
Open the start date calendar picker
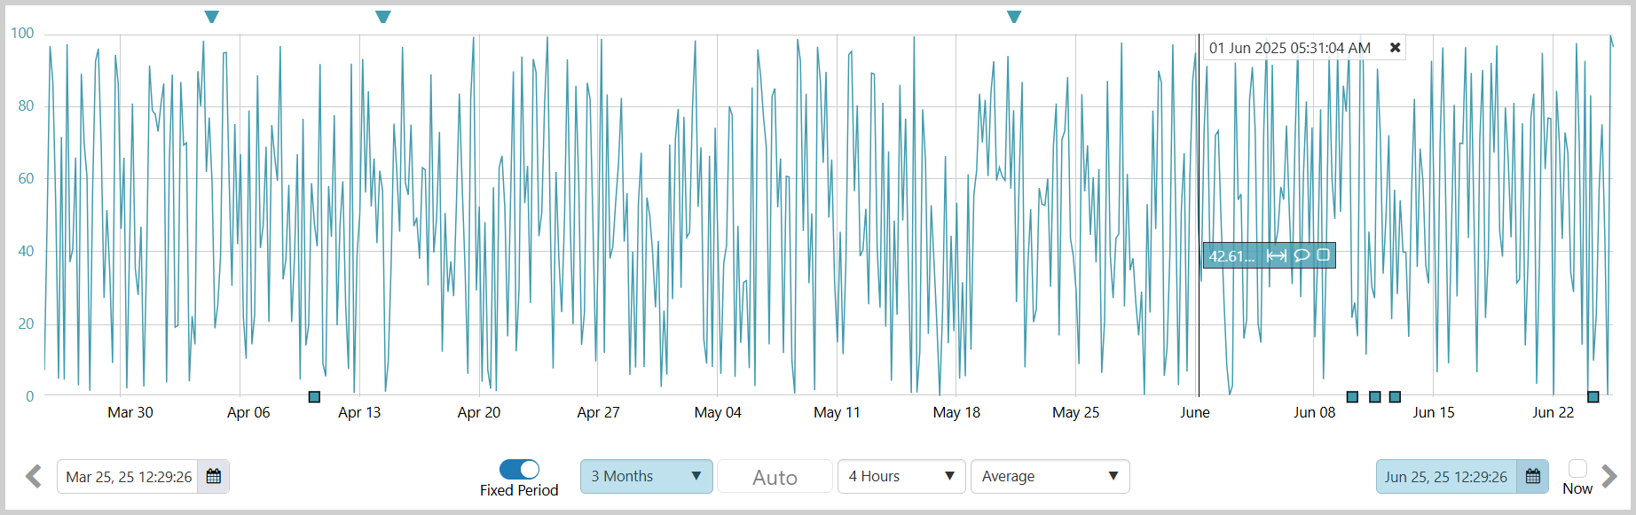(214, 477)
